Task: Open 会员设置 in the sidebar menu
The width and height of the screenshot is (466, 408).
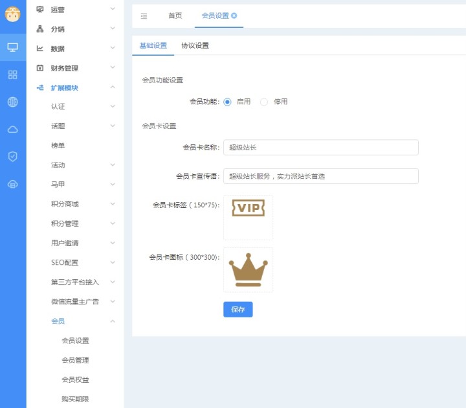Action: (76, 341)
